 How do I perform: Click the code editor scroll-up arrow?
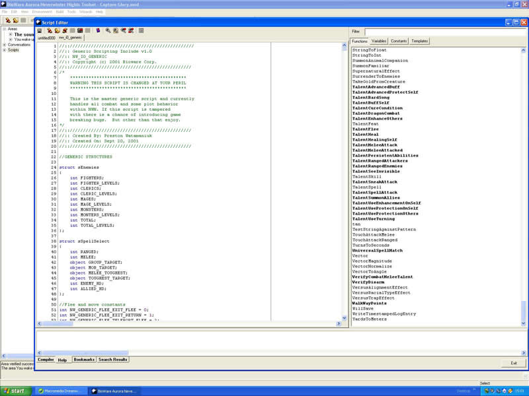click(345, 46)
